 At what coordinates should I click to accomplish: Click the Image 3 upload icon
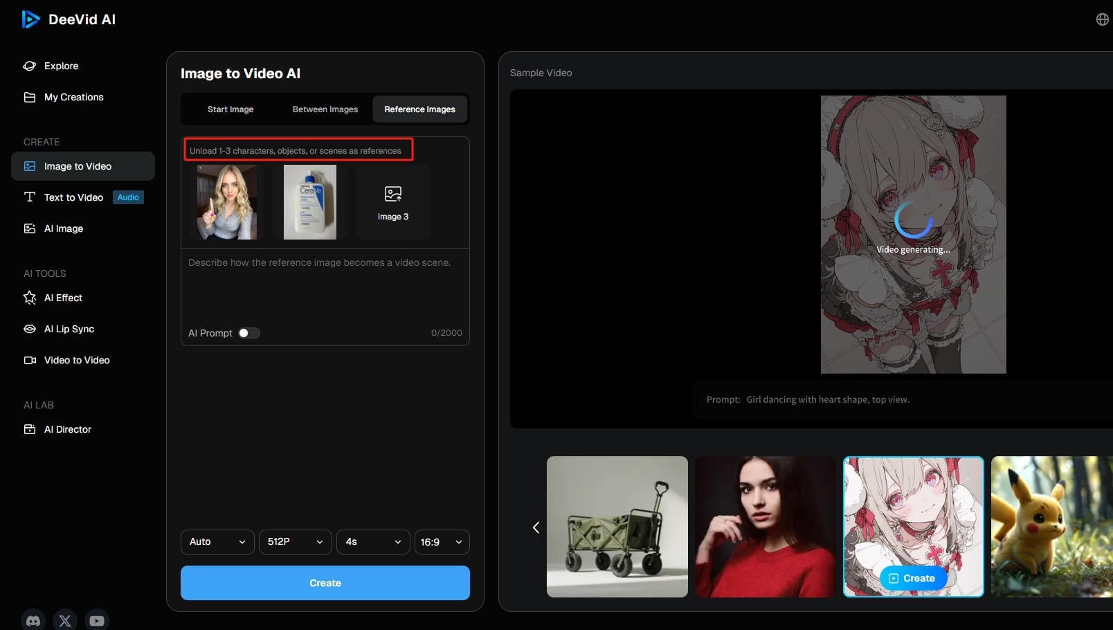click(x=393, y=194)
